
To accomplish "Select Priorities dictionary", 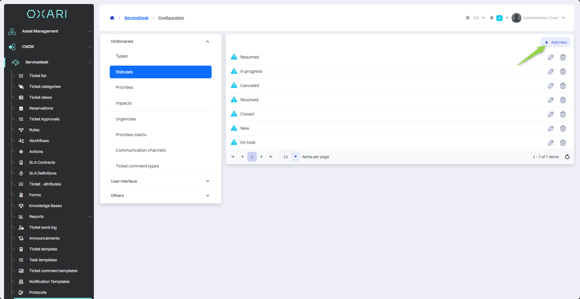I will click(124, 88).
